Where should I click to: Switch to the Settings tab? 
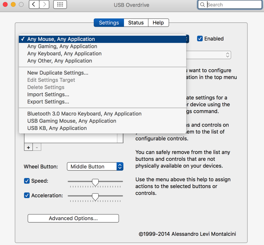click(x=109, y=23)
